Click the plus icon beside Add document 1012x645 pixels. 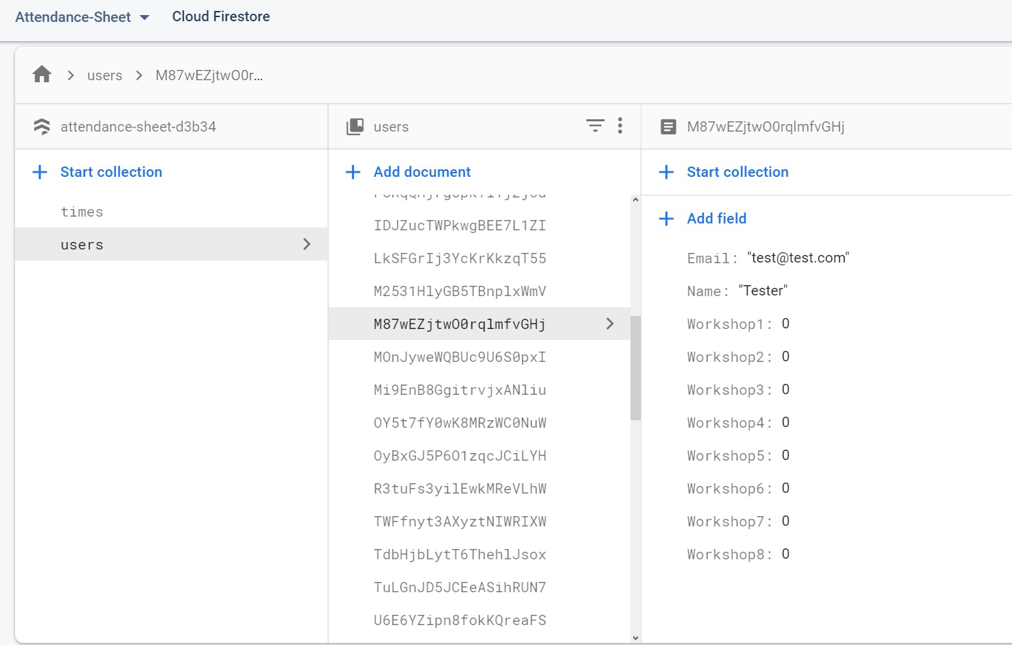pos(353,172)
